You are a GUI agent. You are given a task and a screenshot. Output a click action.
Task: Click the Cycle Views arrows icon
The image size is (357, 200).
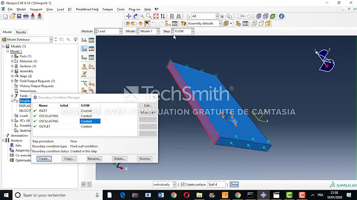(x=163, y=16)
